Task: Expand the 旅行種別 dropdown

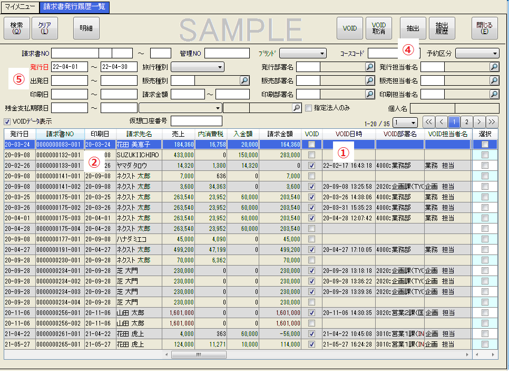Action: (198, 67)
